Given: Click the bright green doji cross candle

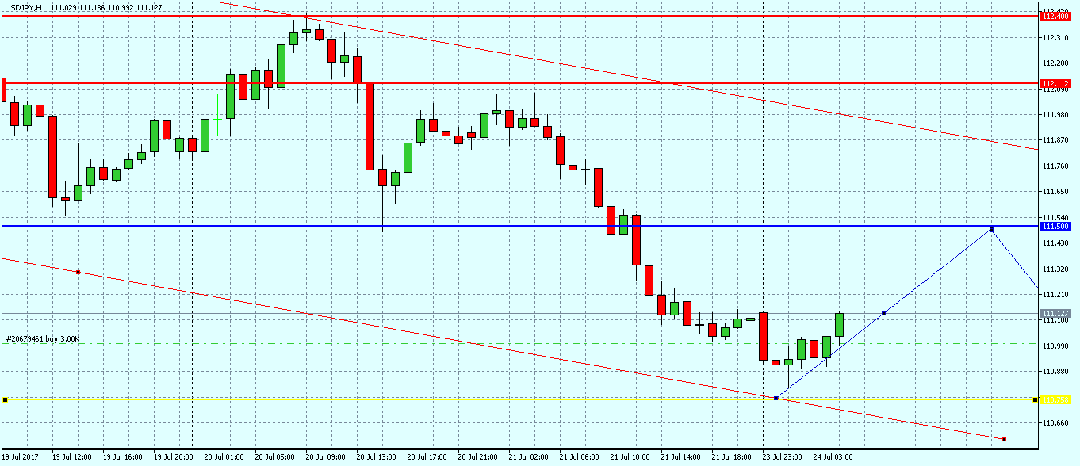Looking at the screenshot, I should pos(217,115).
